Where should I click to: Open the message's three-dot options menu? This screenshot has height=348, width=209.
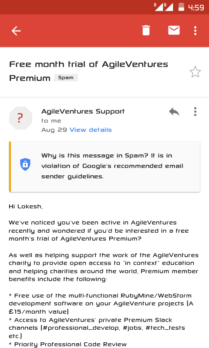[195, 112]
